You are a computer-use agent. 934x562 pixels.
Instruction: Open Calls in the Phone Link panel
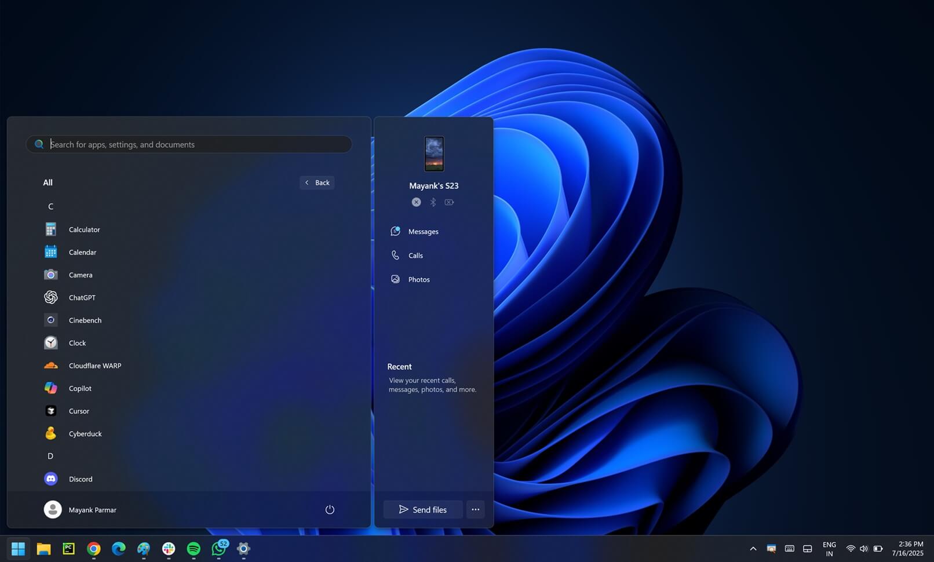(415, 255)
